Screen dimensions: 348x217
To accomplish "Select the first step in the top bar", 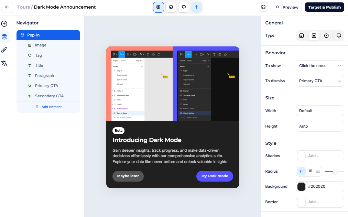I will pyautogui.click(x=158, y=7).
